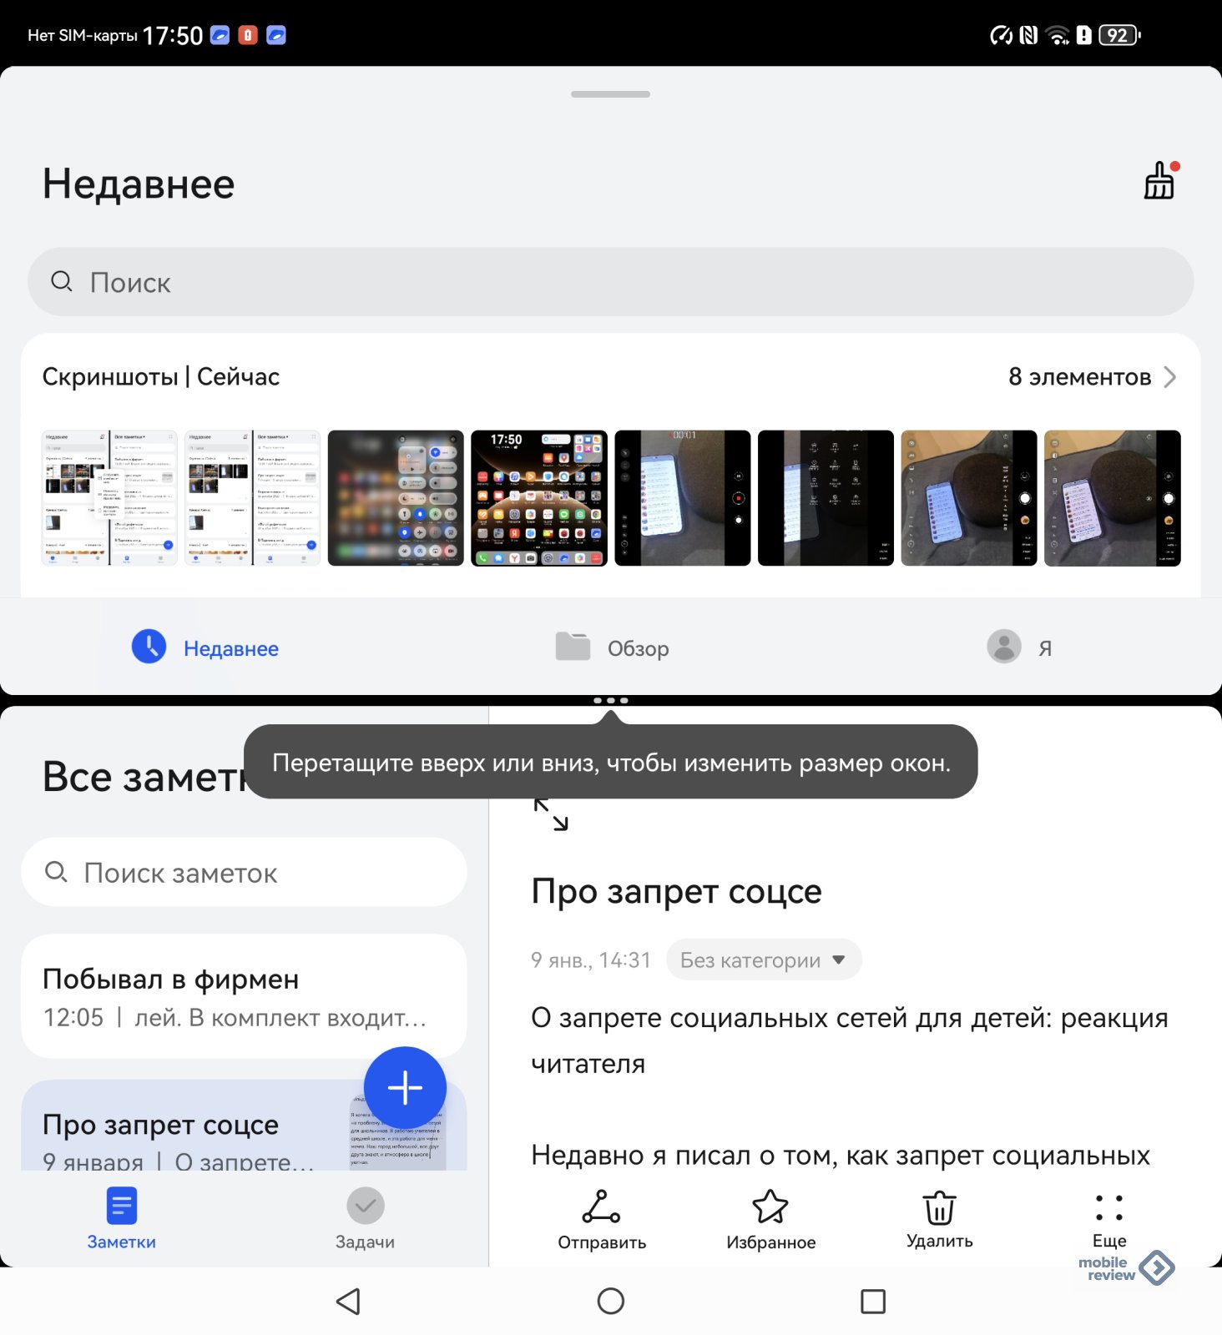Select the Заметки tab
1222x1335 pixels.
coord(122,1218)
